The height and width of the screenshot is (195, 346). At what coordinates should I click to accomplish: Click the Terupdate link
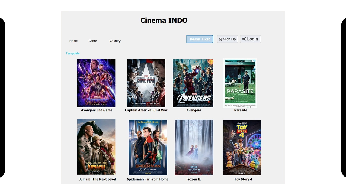(x=73, y=53)
